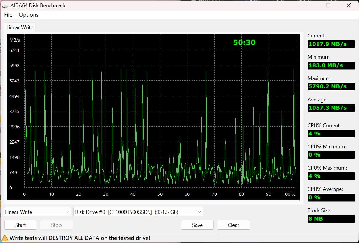Image resolution: width=359 pixels, height=243 pixels.
Task: Click the elapsed time 50:30 on graph
Action: (x=244, y=42)
